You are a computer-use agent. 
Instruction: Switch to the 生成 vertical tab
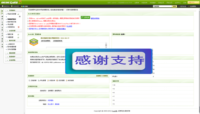click(2, 23)
